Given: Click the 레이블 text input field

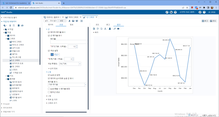Looking at the screenshot, I should click(x=69, y=42).
